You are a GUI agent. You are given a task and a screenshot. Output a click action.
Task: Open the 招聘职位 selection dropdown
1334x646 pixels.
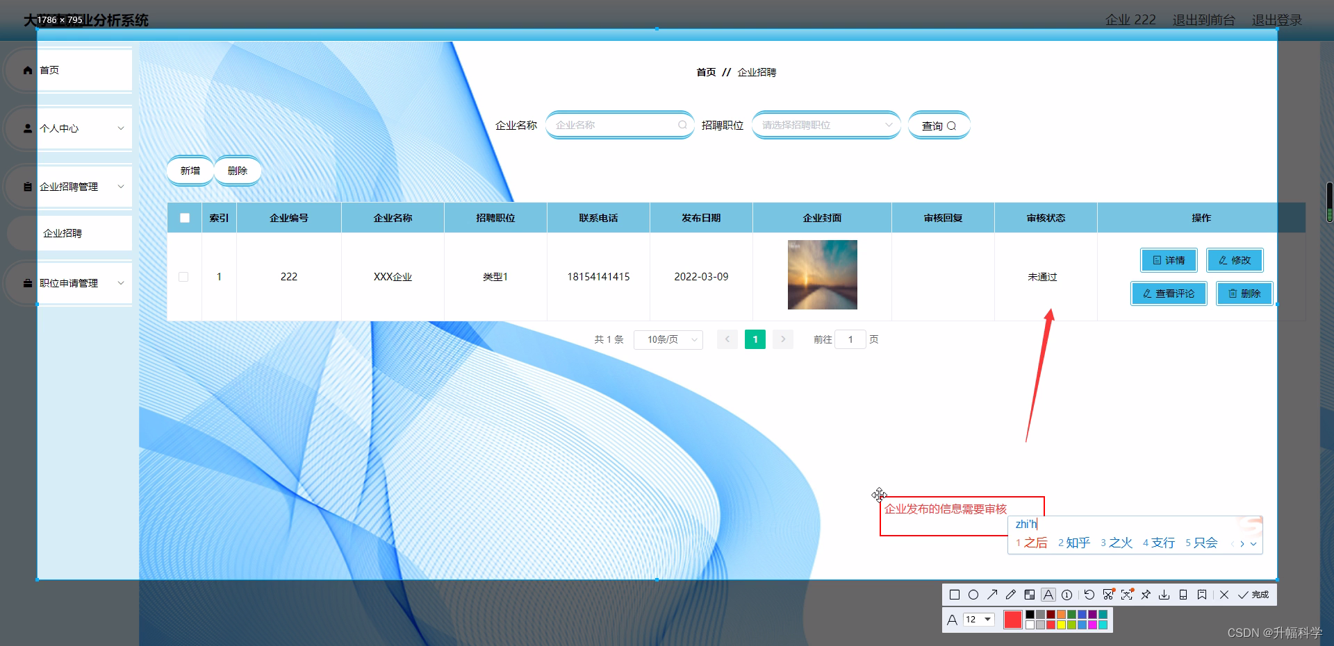[x=825, y=125]
